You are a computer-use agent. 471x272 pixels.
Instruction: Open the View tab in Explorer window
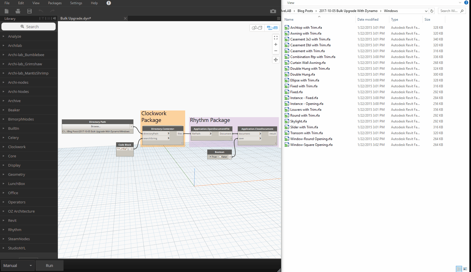point(291,3)
